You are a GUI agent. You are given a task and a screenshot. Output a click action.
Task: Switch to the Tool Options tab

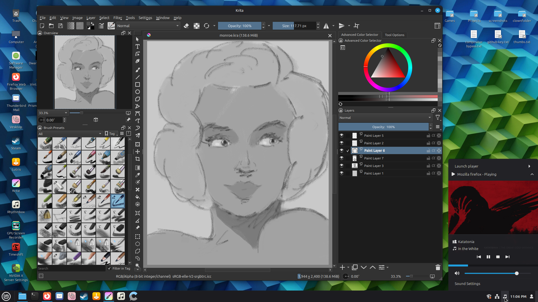point(394,35)
